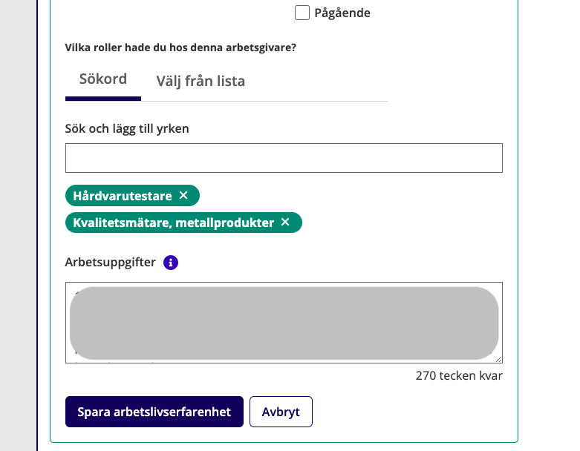Viewport: 580px width, 451px height.
Task: Click the Kvalitetsmätare, metallprodukter tag label
Action: [173, 223]
